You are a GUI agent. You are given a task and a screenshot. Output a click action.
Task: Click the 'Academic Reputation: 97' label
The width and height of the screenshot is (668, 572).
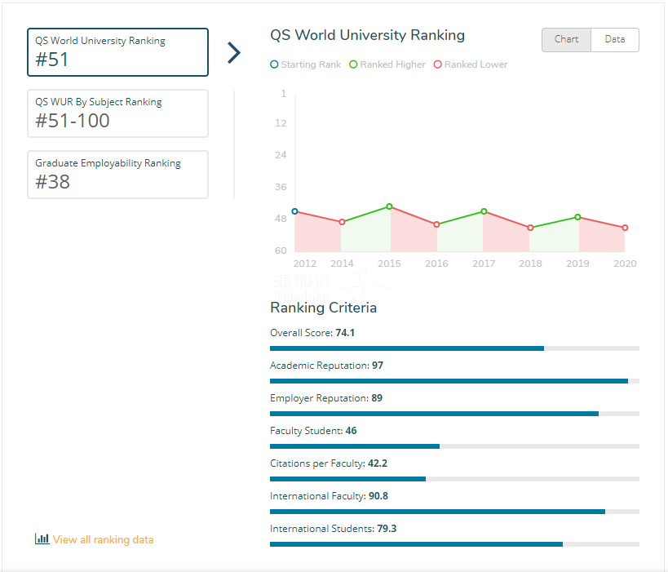[327, 366]
